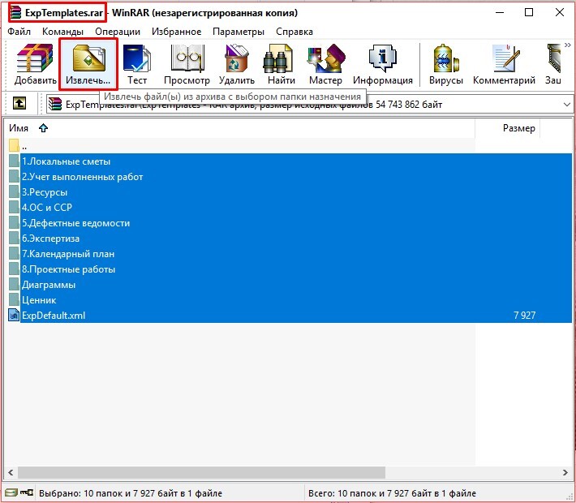
Task: Click the horizontal scrollbar thumb
Action: tap(201, 472)
